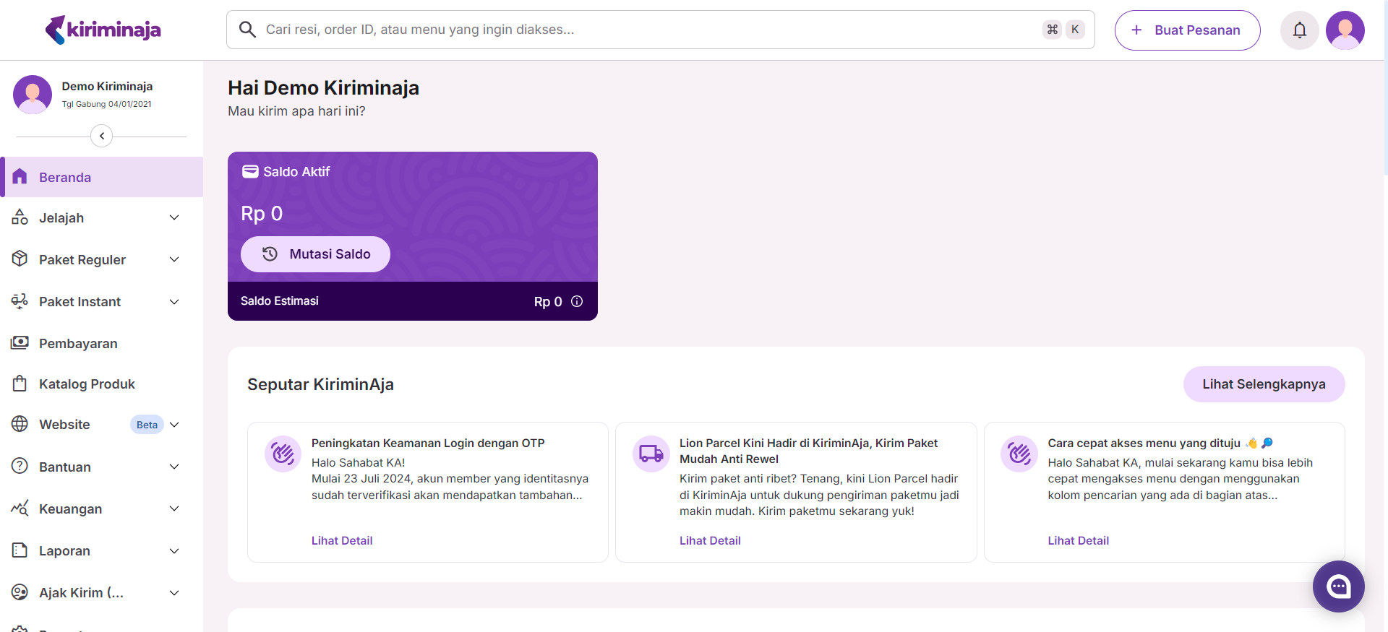
Task: Click Lihat Selengkapnya button
Action: coord(1264,384)
